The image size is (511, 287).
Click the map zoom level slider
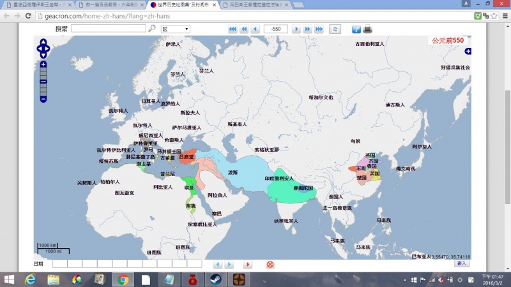[43, 81]
